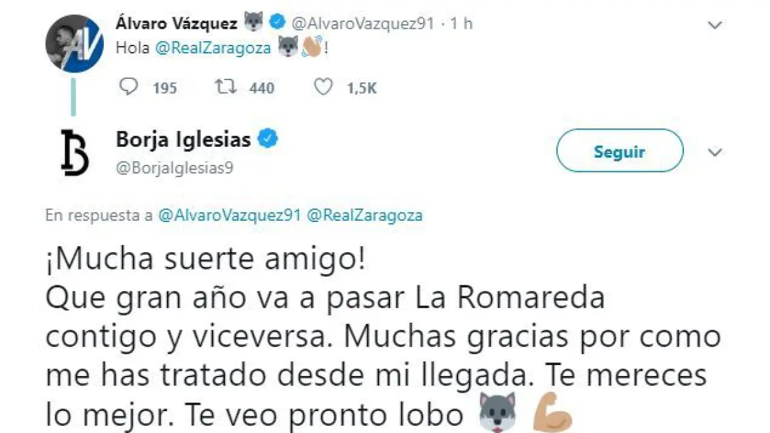Screen dimensions: 770x433
Task: Expand options chevron on Álvaro's tweet
Action: 714,25
